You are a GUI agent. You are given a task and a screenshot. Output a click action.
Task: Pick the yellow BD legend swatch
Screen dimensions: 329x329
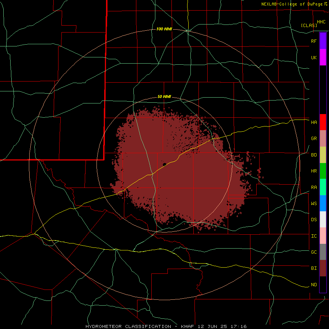pos(323,155)
